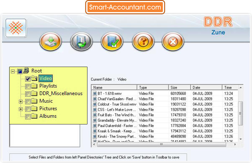Click file icon for Chad VanGaalen row
This screenshot has height=163, width=252.
tap(95, 99)
